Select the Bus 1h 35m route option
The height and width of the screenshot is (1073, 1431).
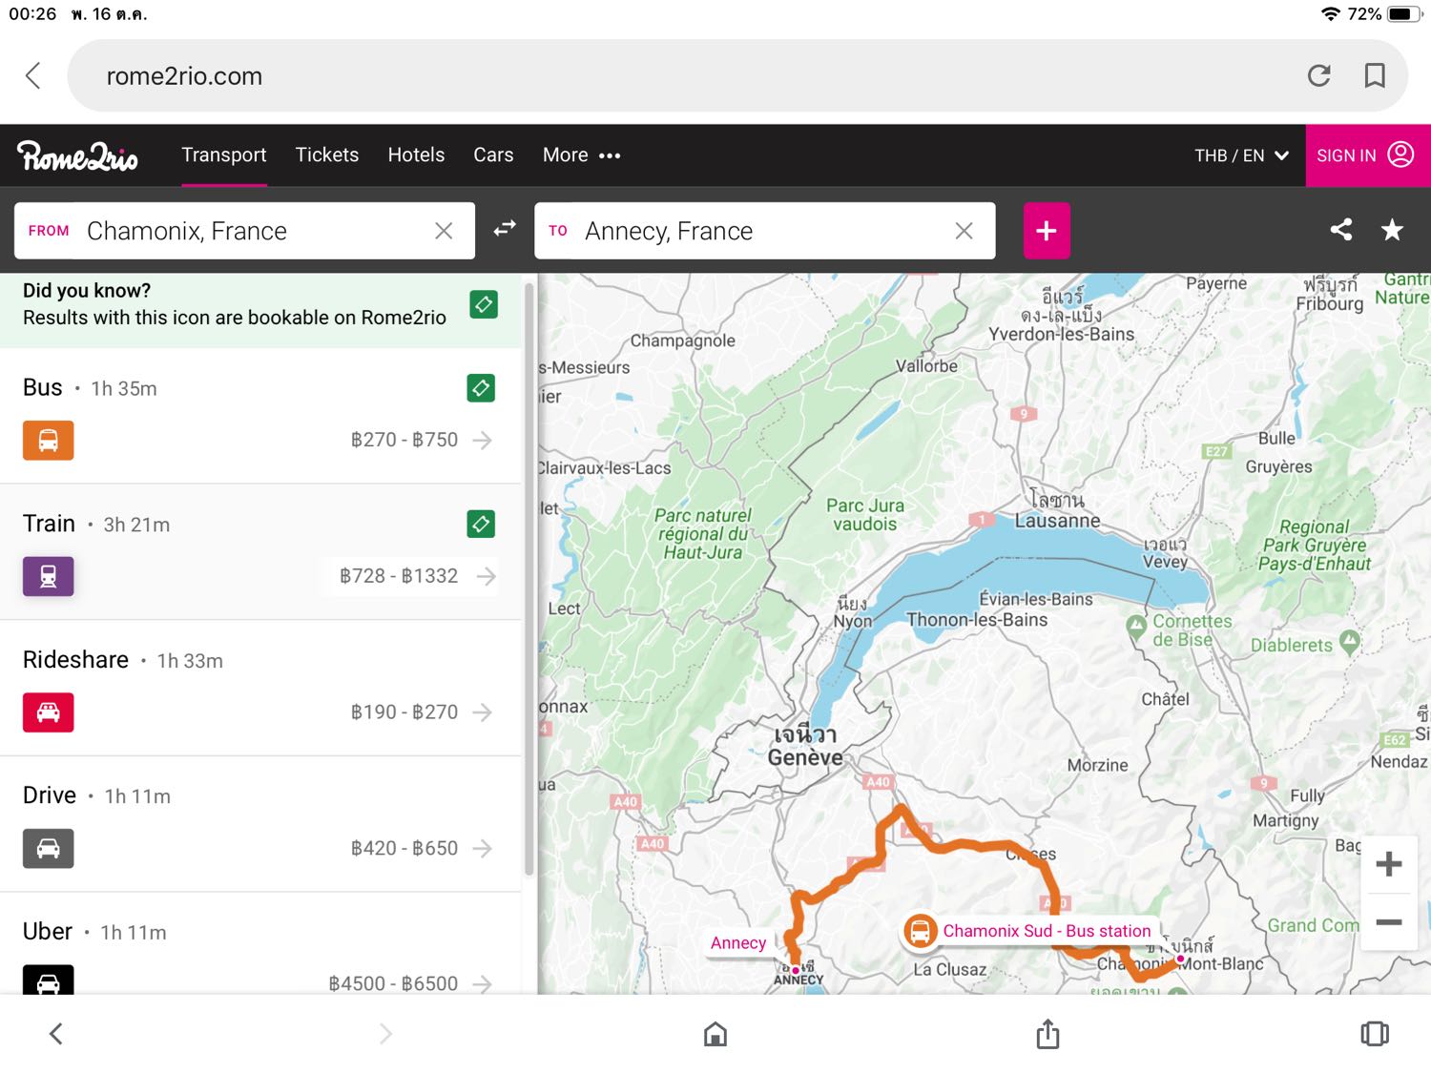point(260,415)
